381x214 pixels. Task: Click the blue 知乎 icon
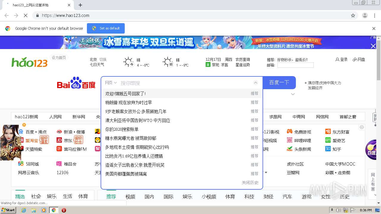pos(328,149)
